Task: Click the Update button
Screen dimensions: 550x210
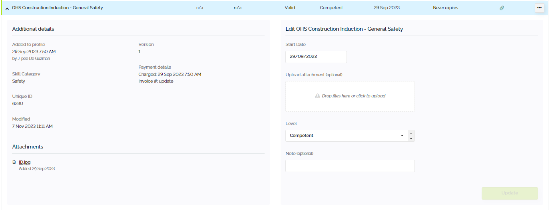Action: (510, 193)
